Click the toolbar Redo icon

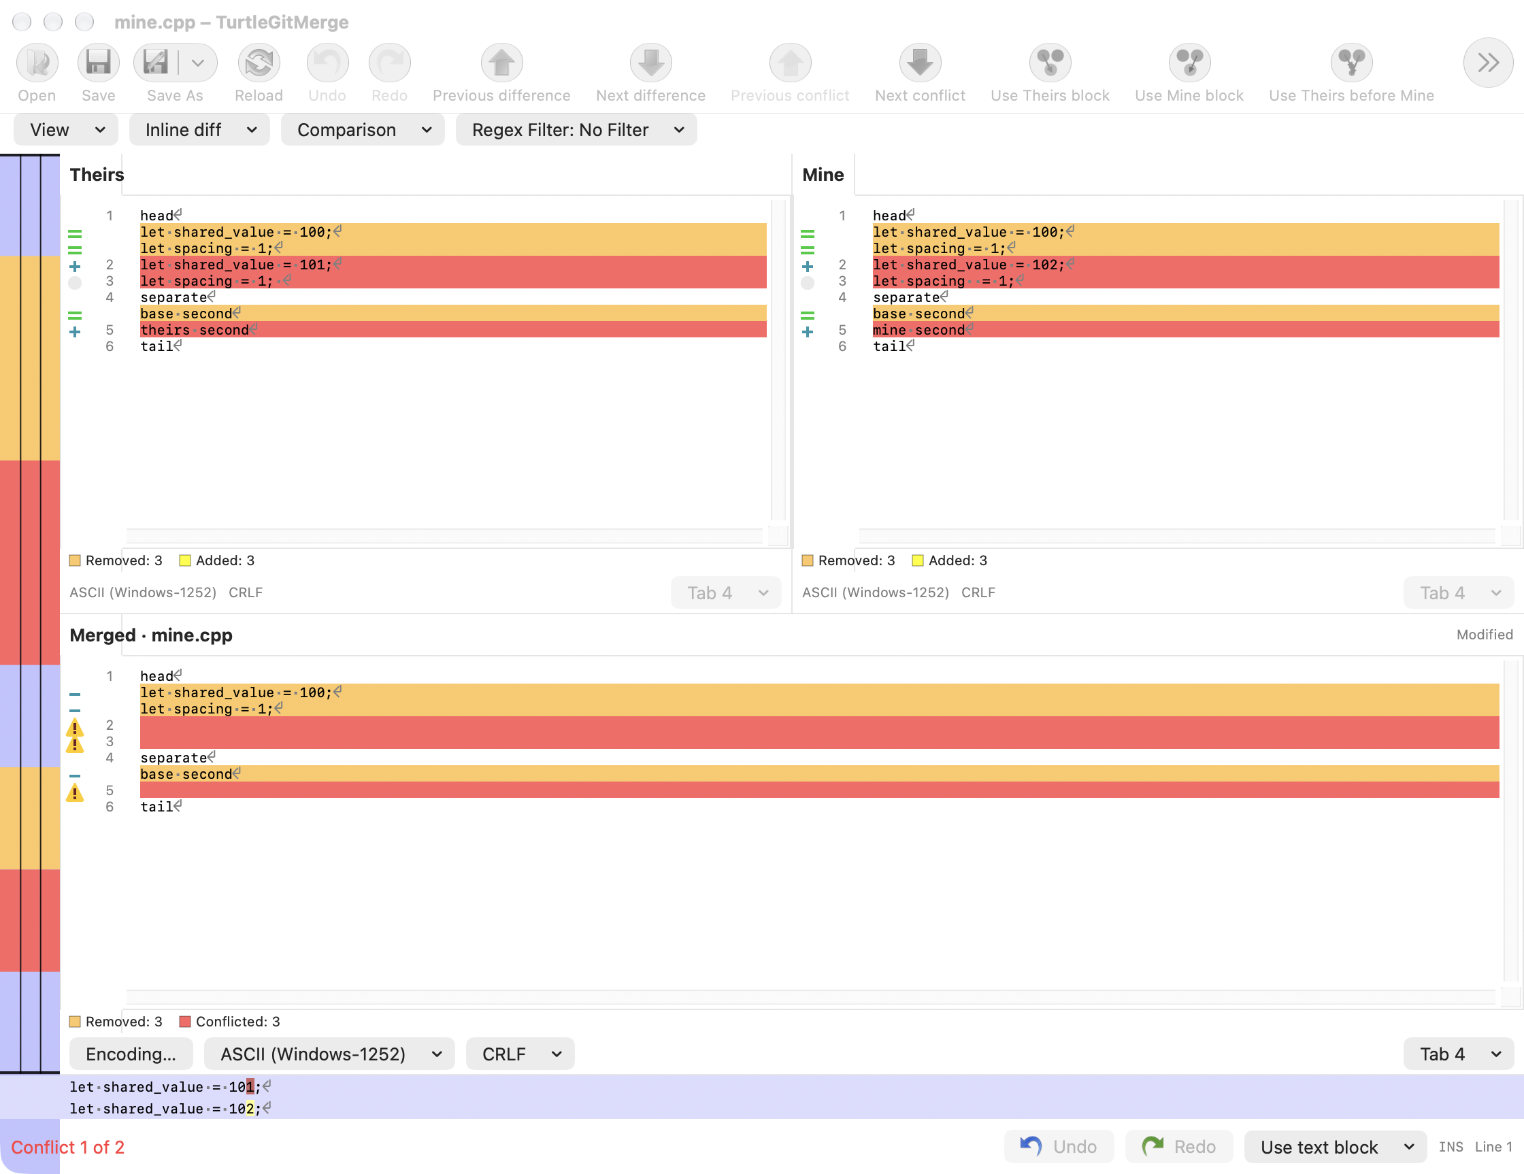(389, 63)
